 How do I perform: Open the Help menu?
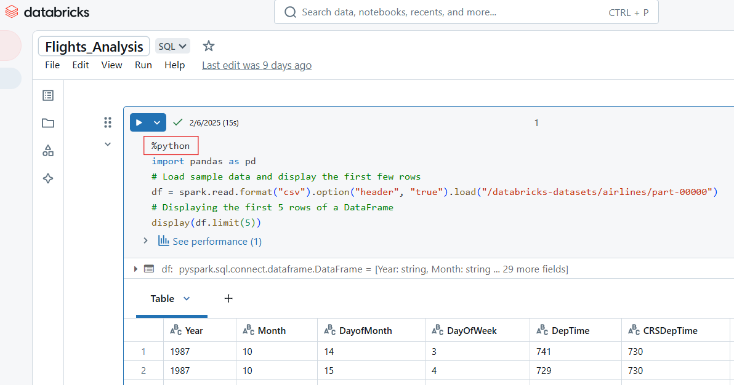click(175, 65)
